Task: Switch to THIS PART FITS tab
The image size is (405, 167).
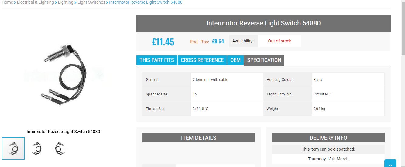Action: (157, 60)
